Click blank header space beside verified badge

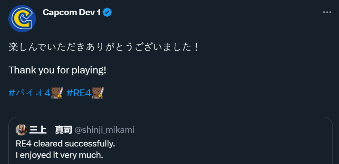[x=210, y=13]
